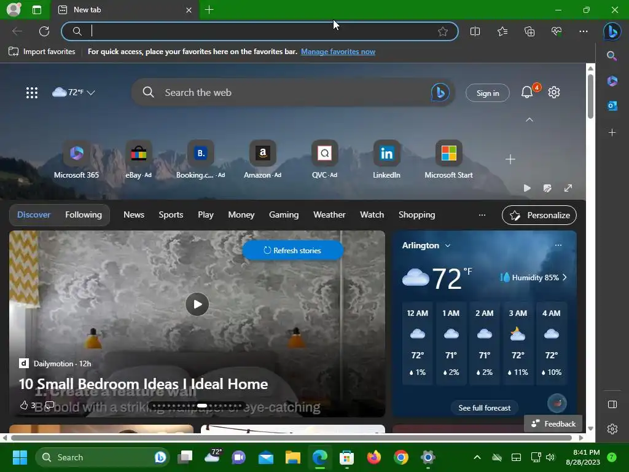Switch to the Discover tab
The width and height of the screenshot is (629, 472).
pyautogui.click(x=34, y=214)
